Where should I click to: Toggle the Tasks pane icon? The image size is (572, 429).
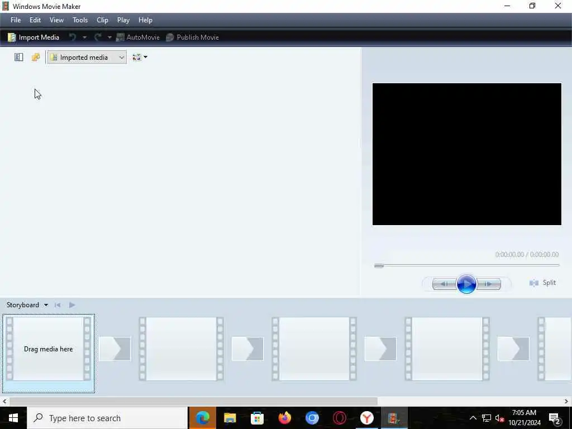tap(18, 58)
